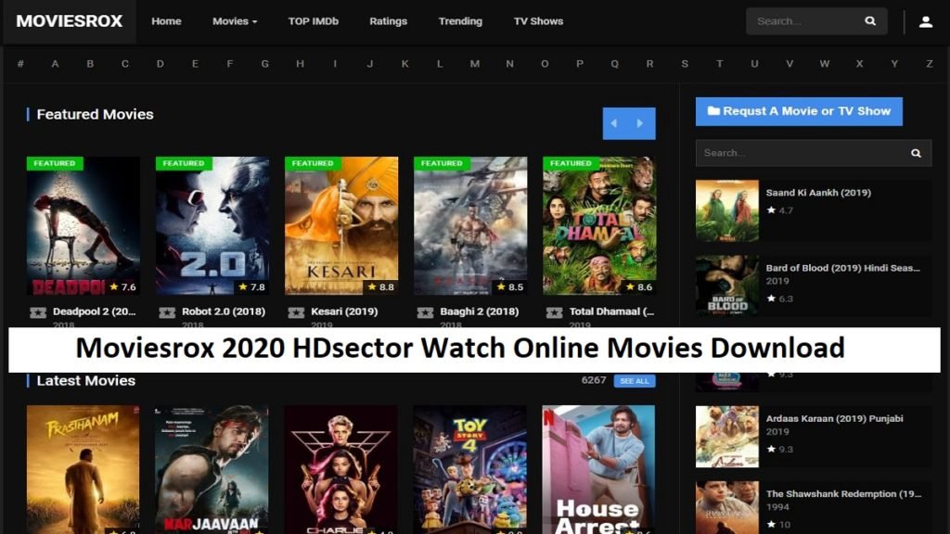Click the star icon beside Deadpool 2 title
950x534 pixels.
coord(38,312)
